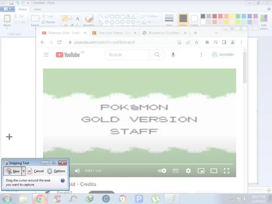The width and height of the screenshot is (272, 204).
Task: Click the YouTube logo
Action: tap(68, 55)
